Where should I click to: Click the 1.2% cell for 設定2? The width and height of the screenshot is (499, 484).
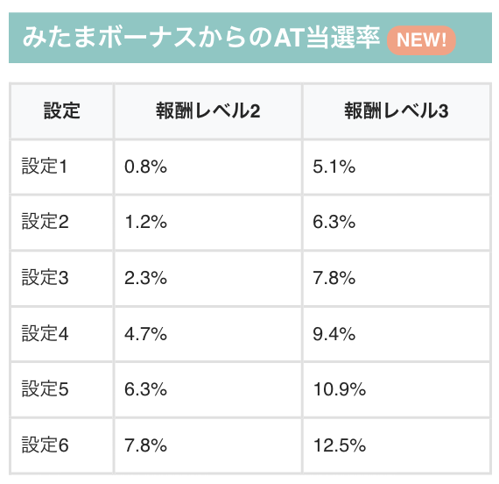click(207, 222)
